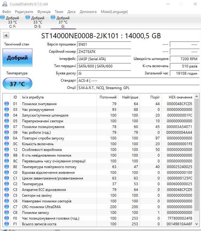Image resolution: width=201 pixels, height=231 pixels.
Task: Click the spindle speed value 7200 RPM
Action: click(x=184, y=59)
